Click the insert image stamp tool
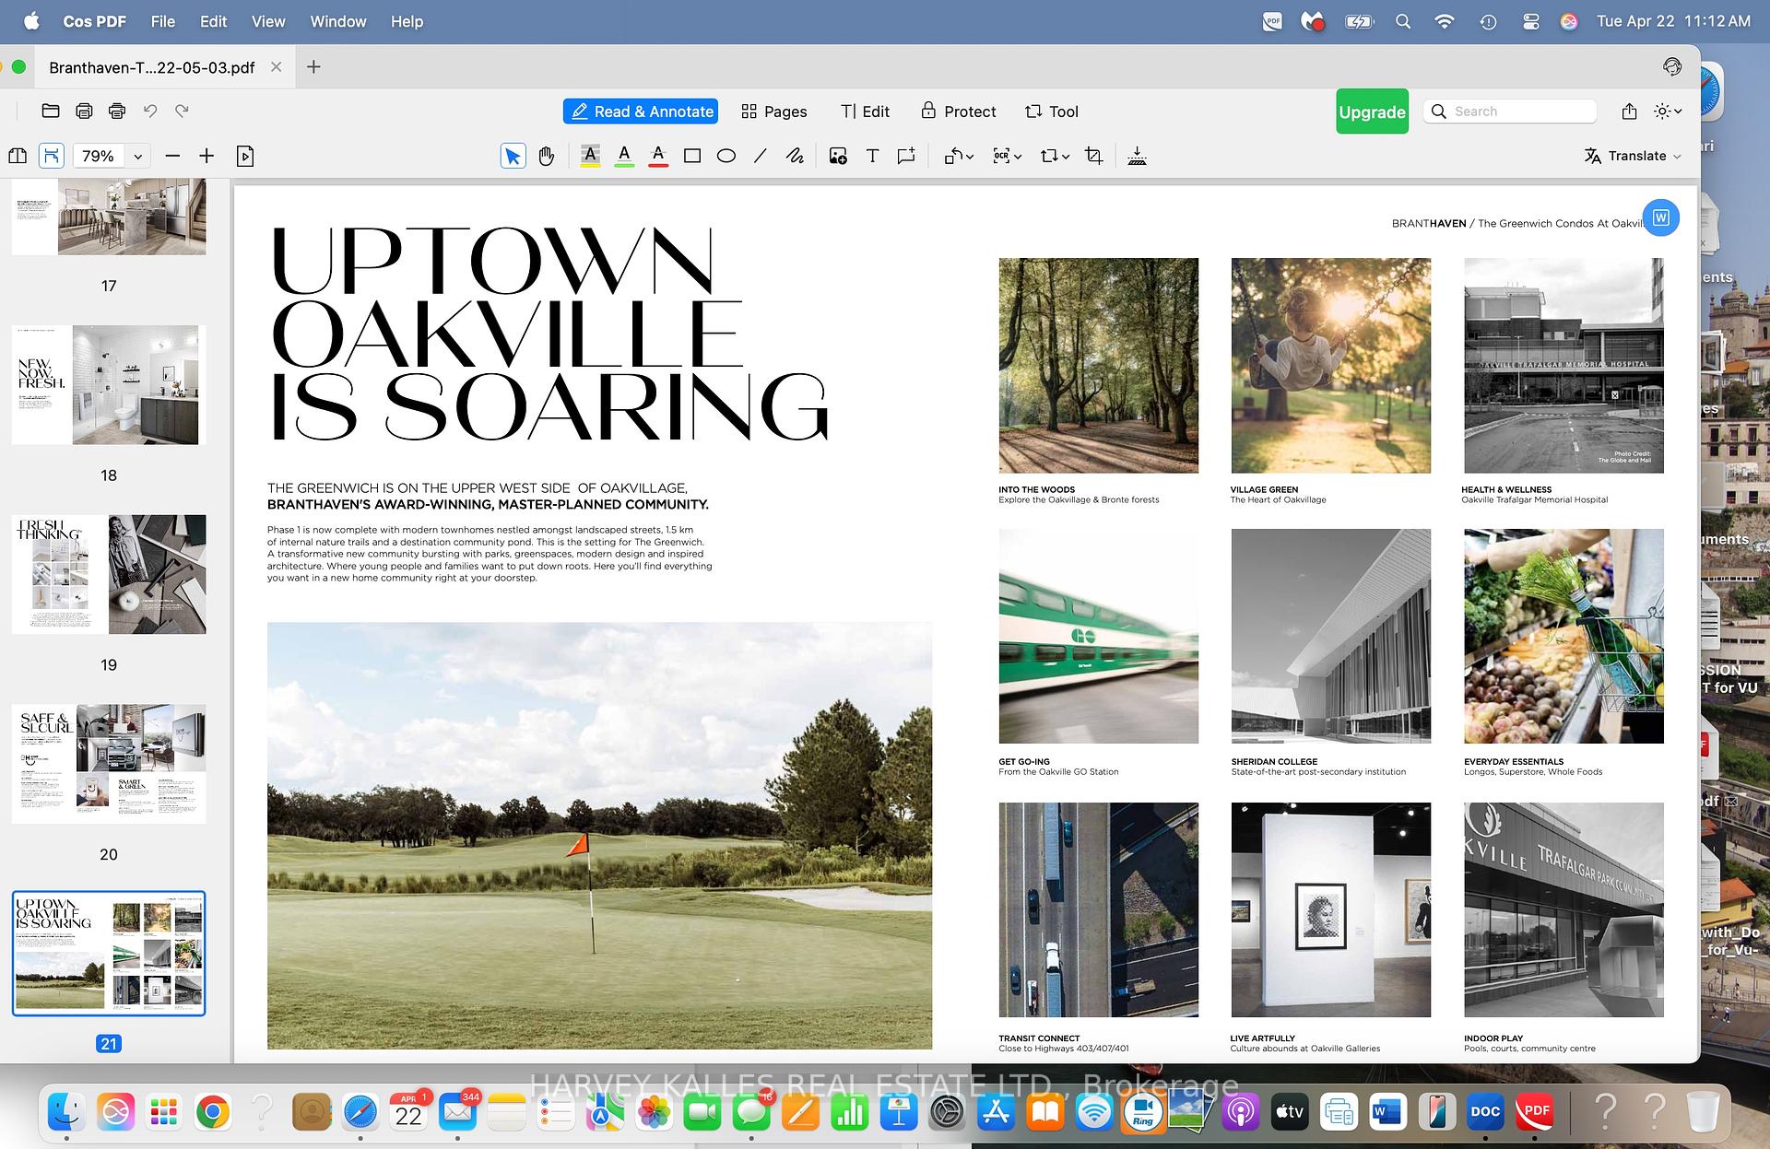Image resolution: width=1770 pixels, height=1149 pixels. [x=838, y=157]
